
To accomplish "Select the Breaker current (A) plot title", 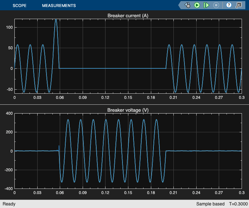I will (x=128, y=16).
